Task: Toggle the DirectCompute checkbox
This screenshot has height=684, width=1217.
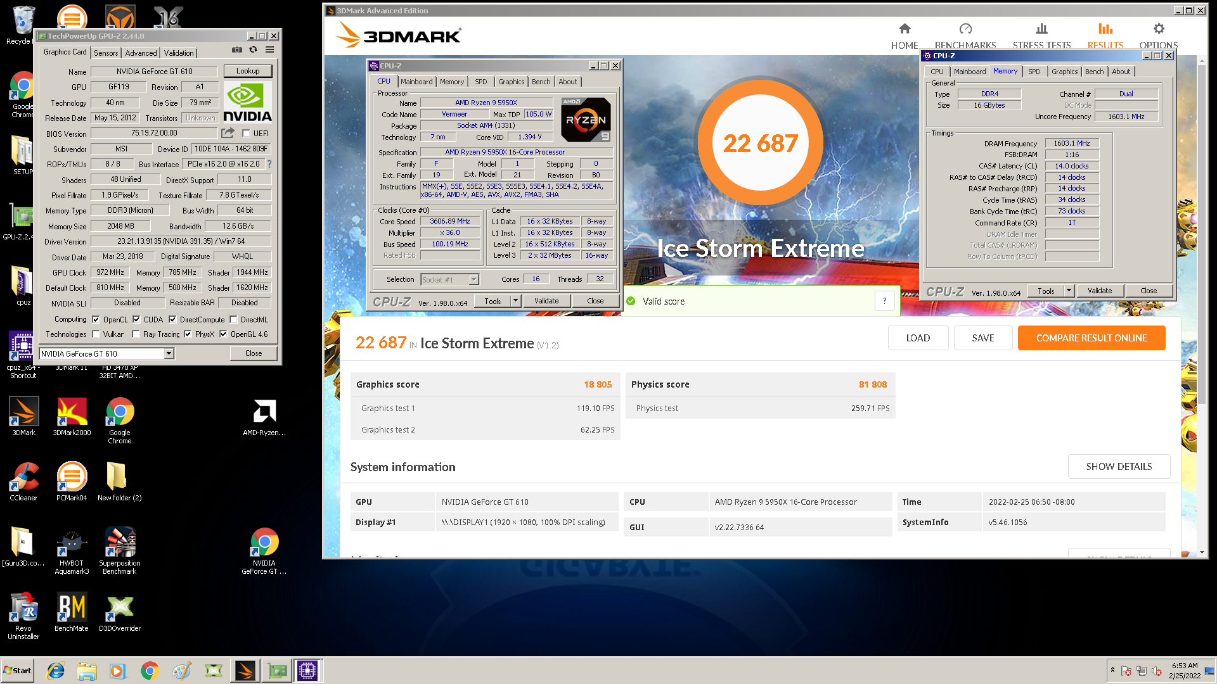Action: (172, 320)
